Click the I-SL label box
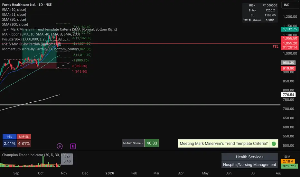300x177 pixels. [10, 137]
